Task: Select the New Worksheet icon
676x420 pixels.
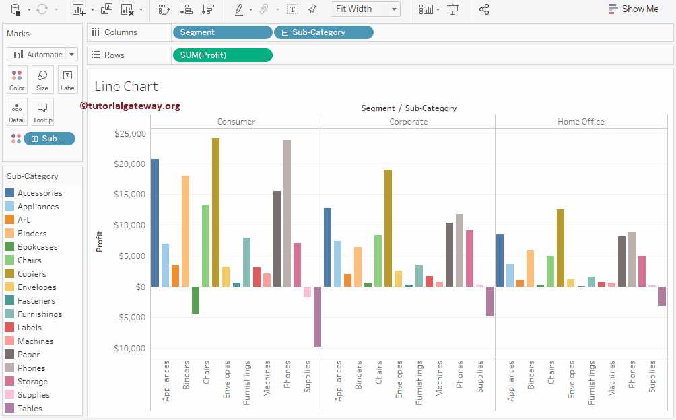Action: (79, 10)
